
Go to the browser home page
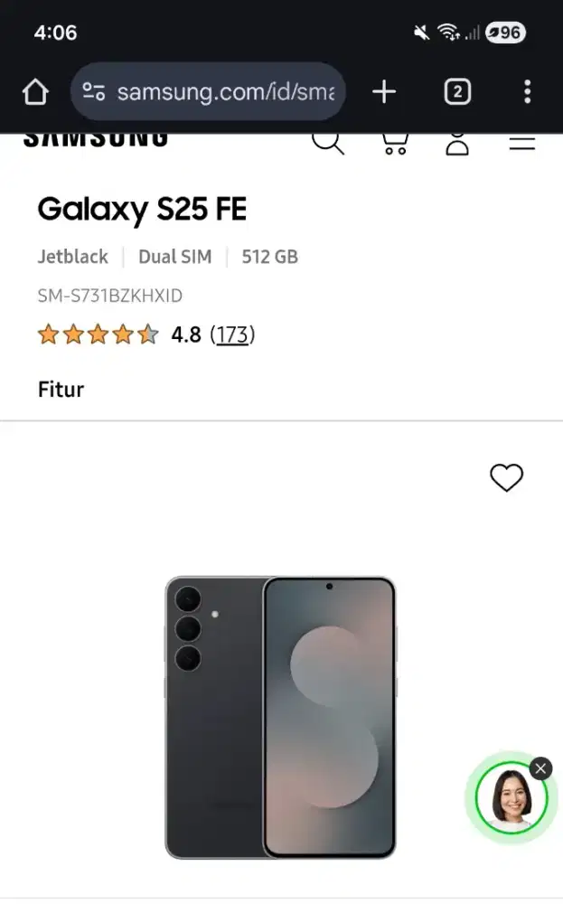34,91
